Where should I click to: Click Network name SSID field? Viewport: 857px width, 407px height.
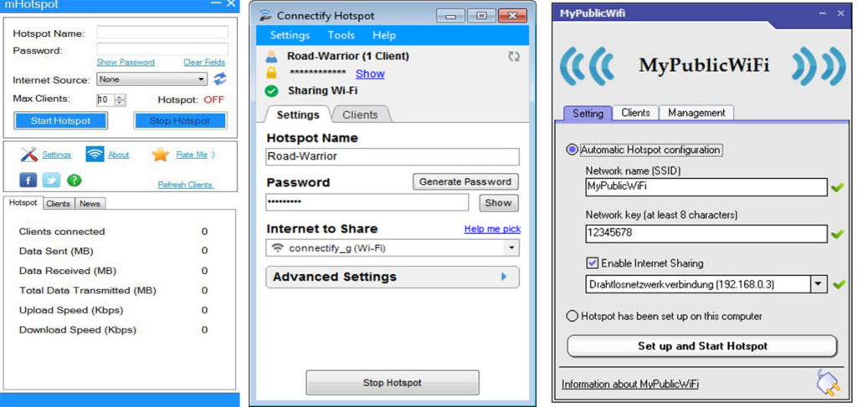706,187
